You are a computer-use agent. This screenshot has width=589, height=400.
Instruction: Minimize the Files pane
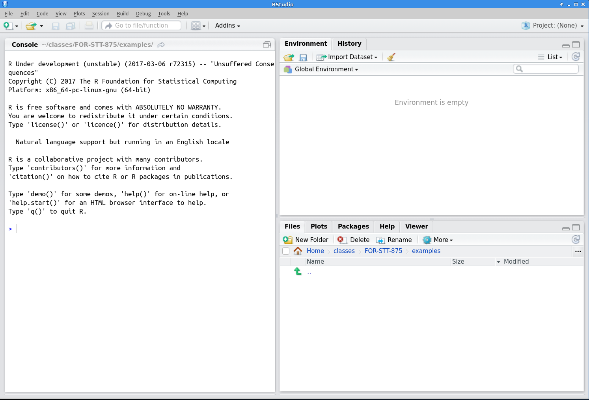click(x=566, y=228)
